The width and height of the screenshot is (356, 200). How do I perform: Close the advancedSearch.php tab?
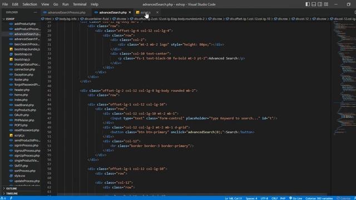[x=130, y=12]
